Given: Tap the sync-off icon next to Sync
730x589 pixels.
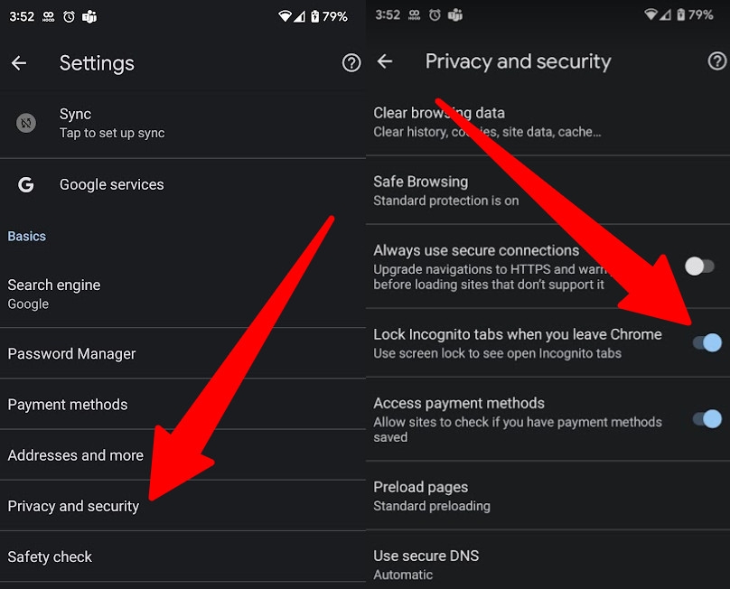Looking at the screenshot, I should [x=26, y=123].
